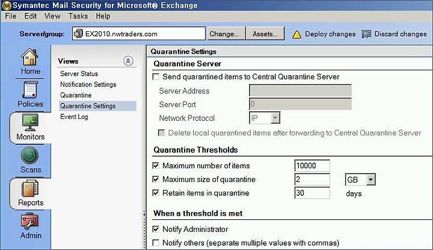433x250 pixels.
Task: Select Quarantine Settings in Views list
Action: pyautogui.click(x=97, y=106)
